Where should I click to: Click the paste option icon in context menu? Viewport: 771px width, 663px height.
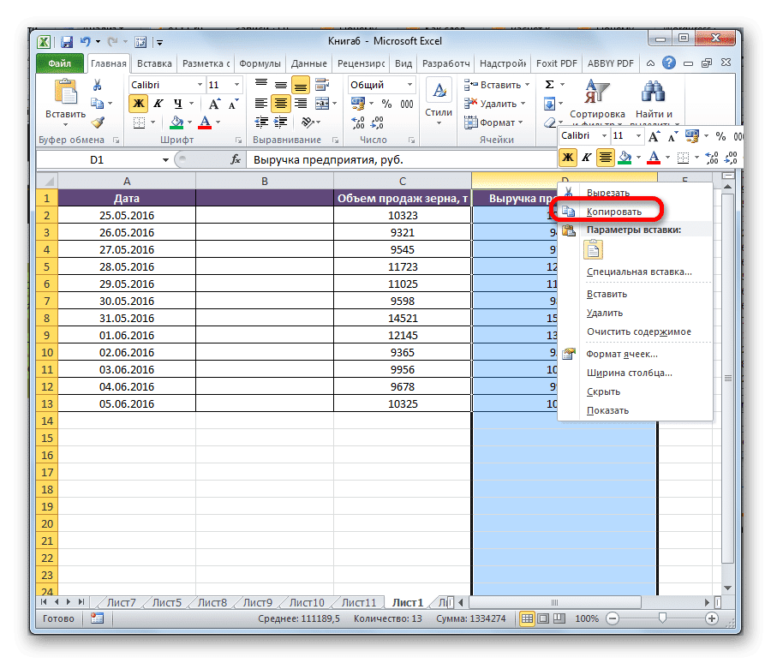tap(593, 250)
